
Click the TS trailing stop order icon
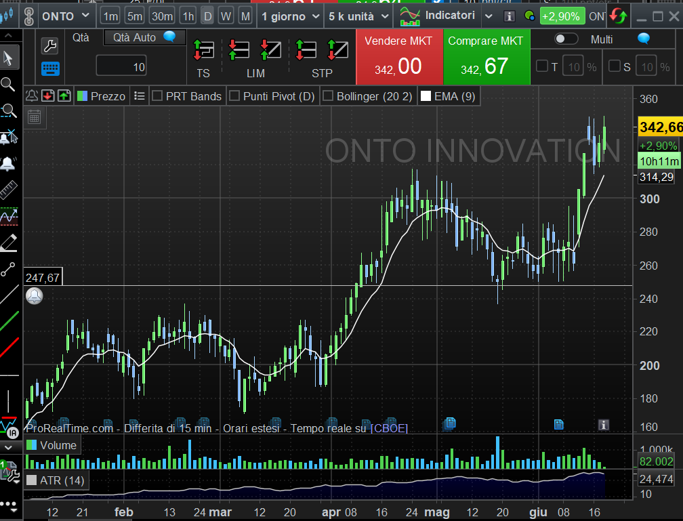coord(203,49)
